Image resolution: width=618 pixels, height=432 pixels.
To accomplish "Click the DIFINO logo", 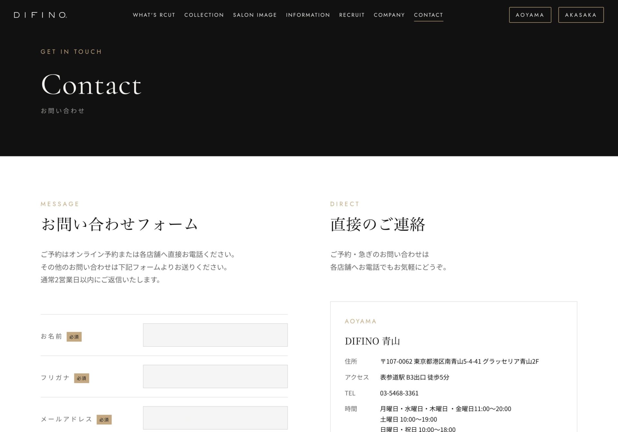I will coord(40,15).
